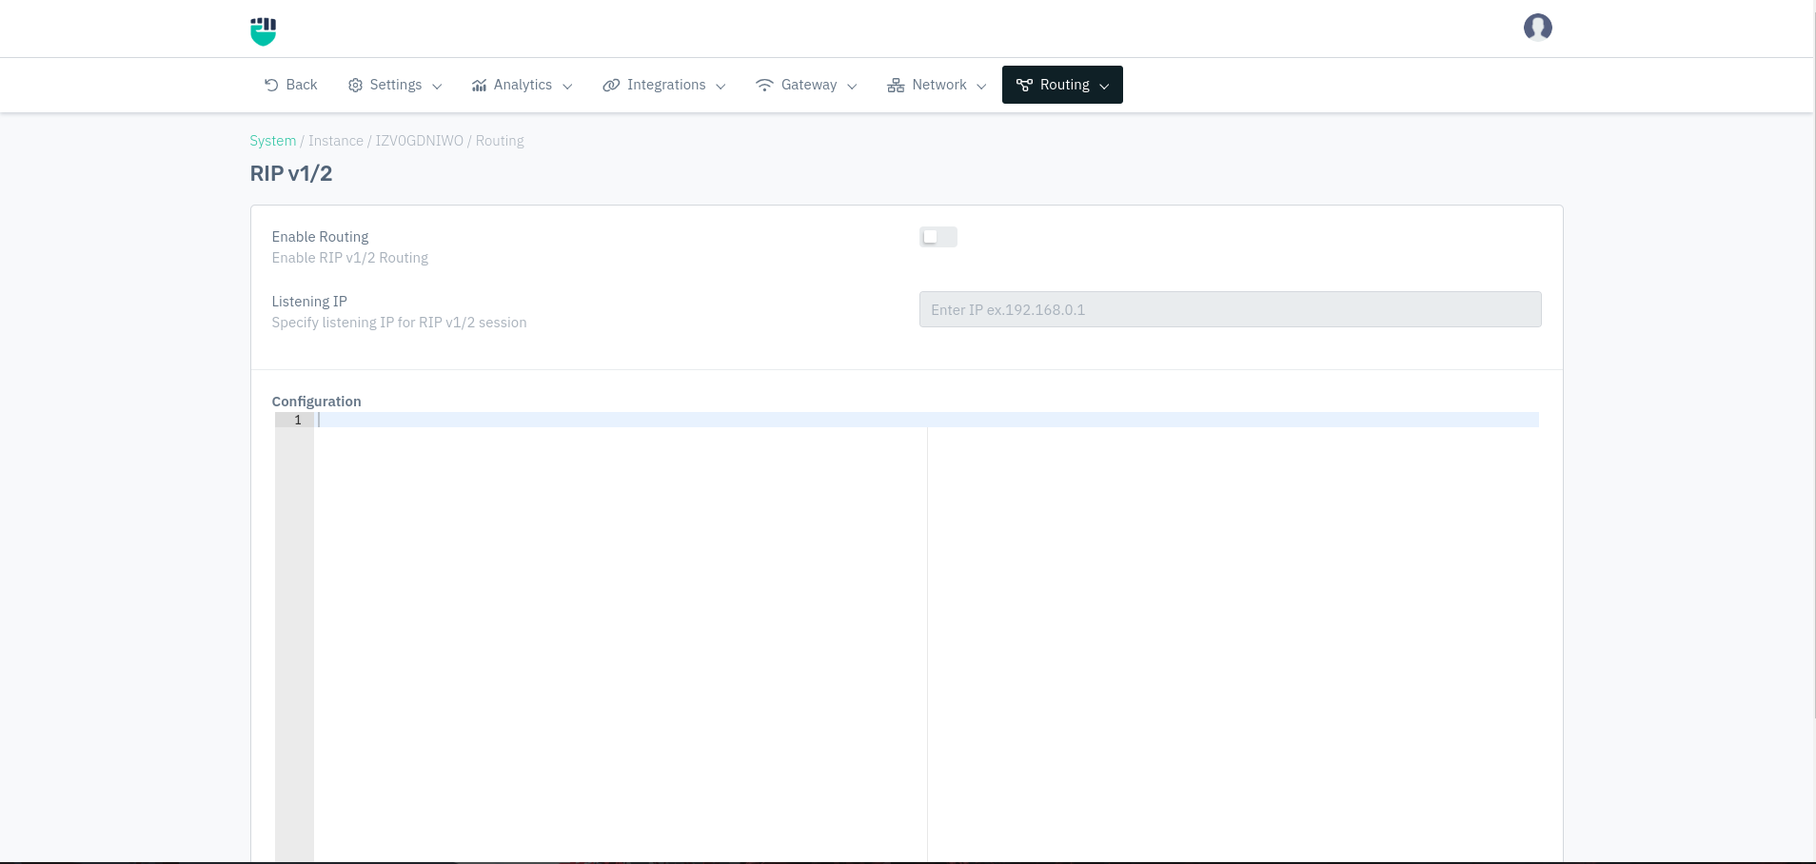This screenshot has width=1816, height=864.
Task: Click the Settings gear icon
Action: click(355, 86)
